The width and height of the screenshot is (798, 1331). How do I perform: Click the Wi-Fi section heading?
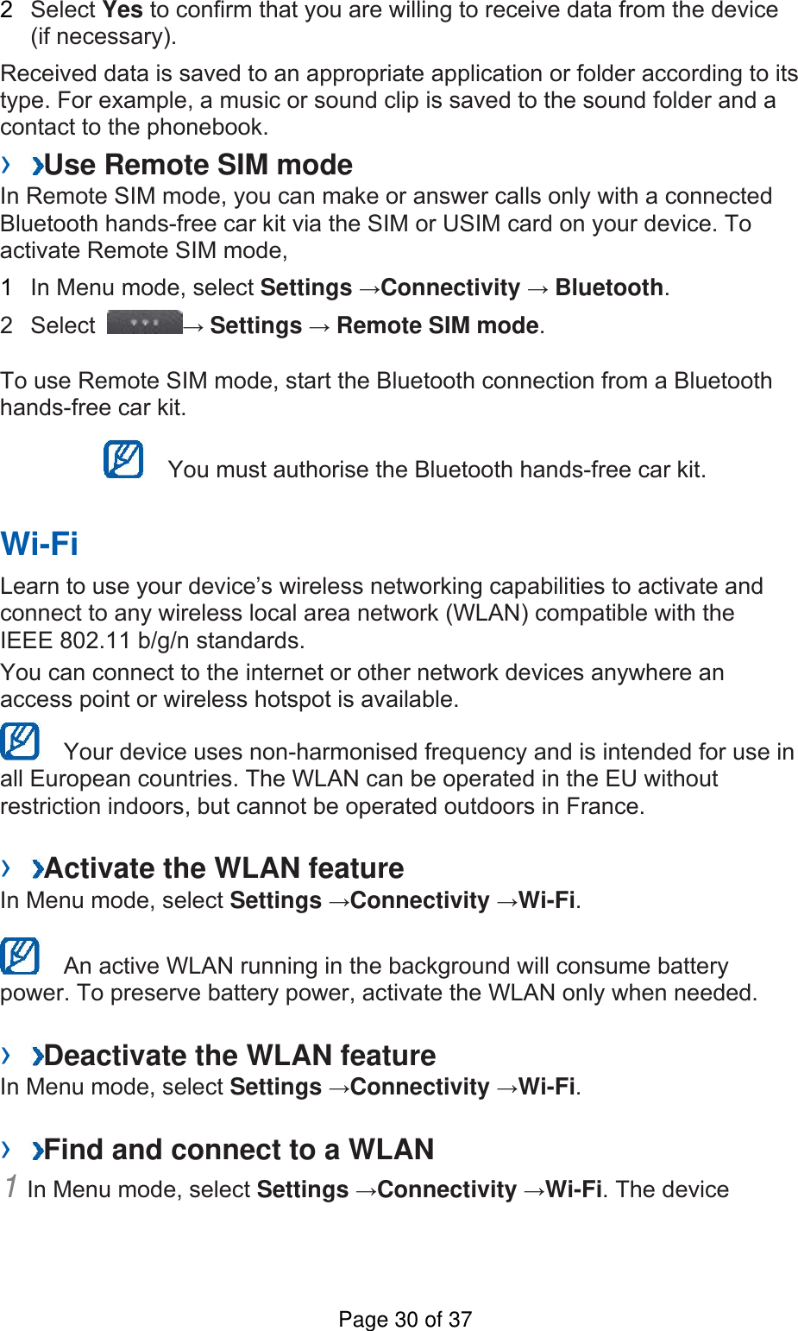click(x=40, y=544)
